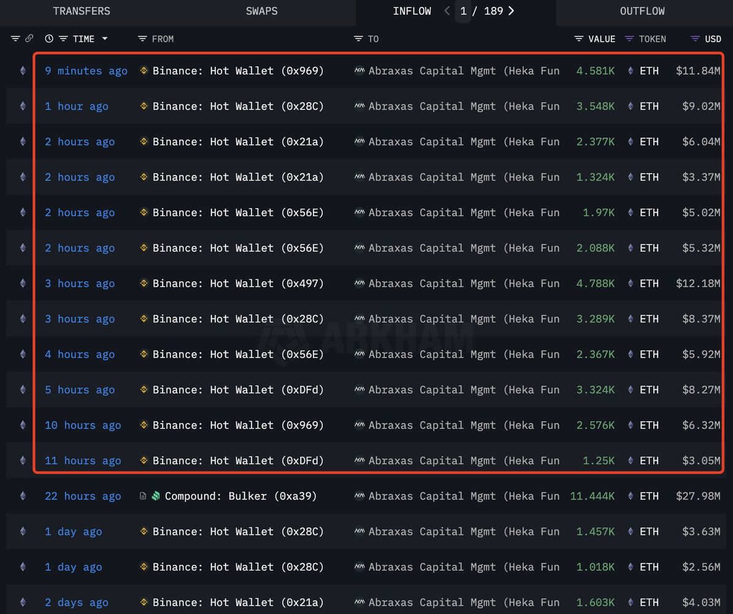Click Binance icon in 3 hours ago 0x497 row
This screenshot has width=733, height=614.
[x=144, y=283]
